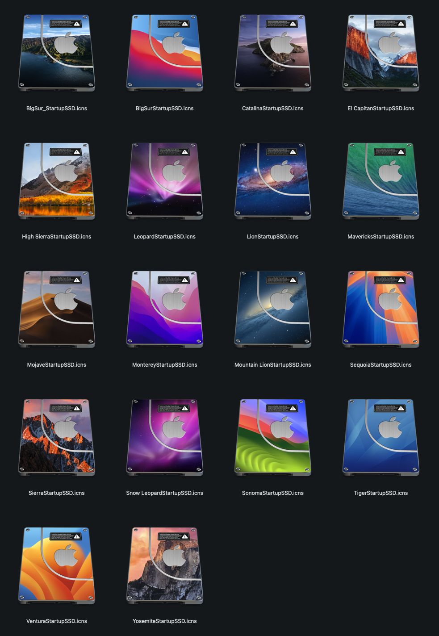Choose the SierraStartupSSD mountain drive icon

[x=57, y=437]
